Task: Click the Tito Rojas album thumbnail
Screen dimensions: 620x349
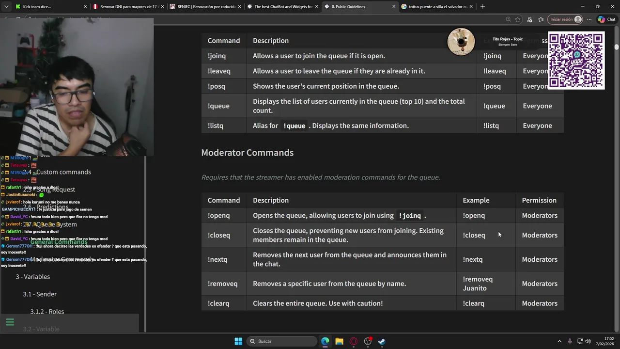Action: click(x=461, y=42)
